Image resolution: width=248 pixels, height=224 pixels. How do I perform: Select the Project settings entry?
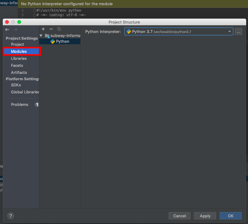(17, 44)
